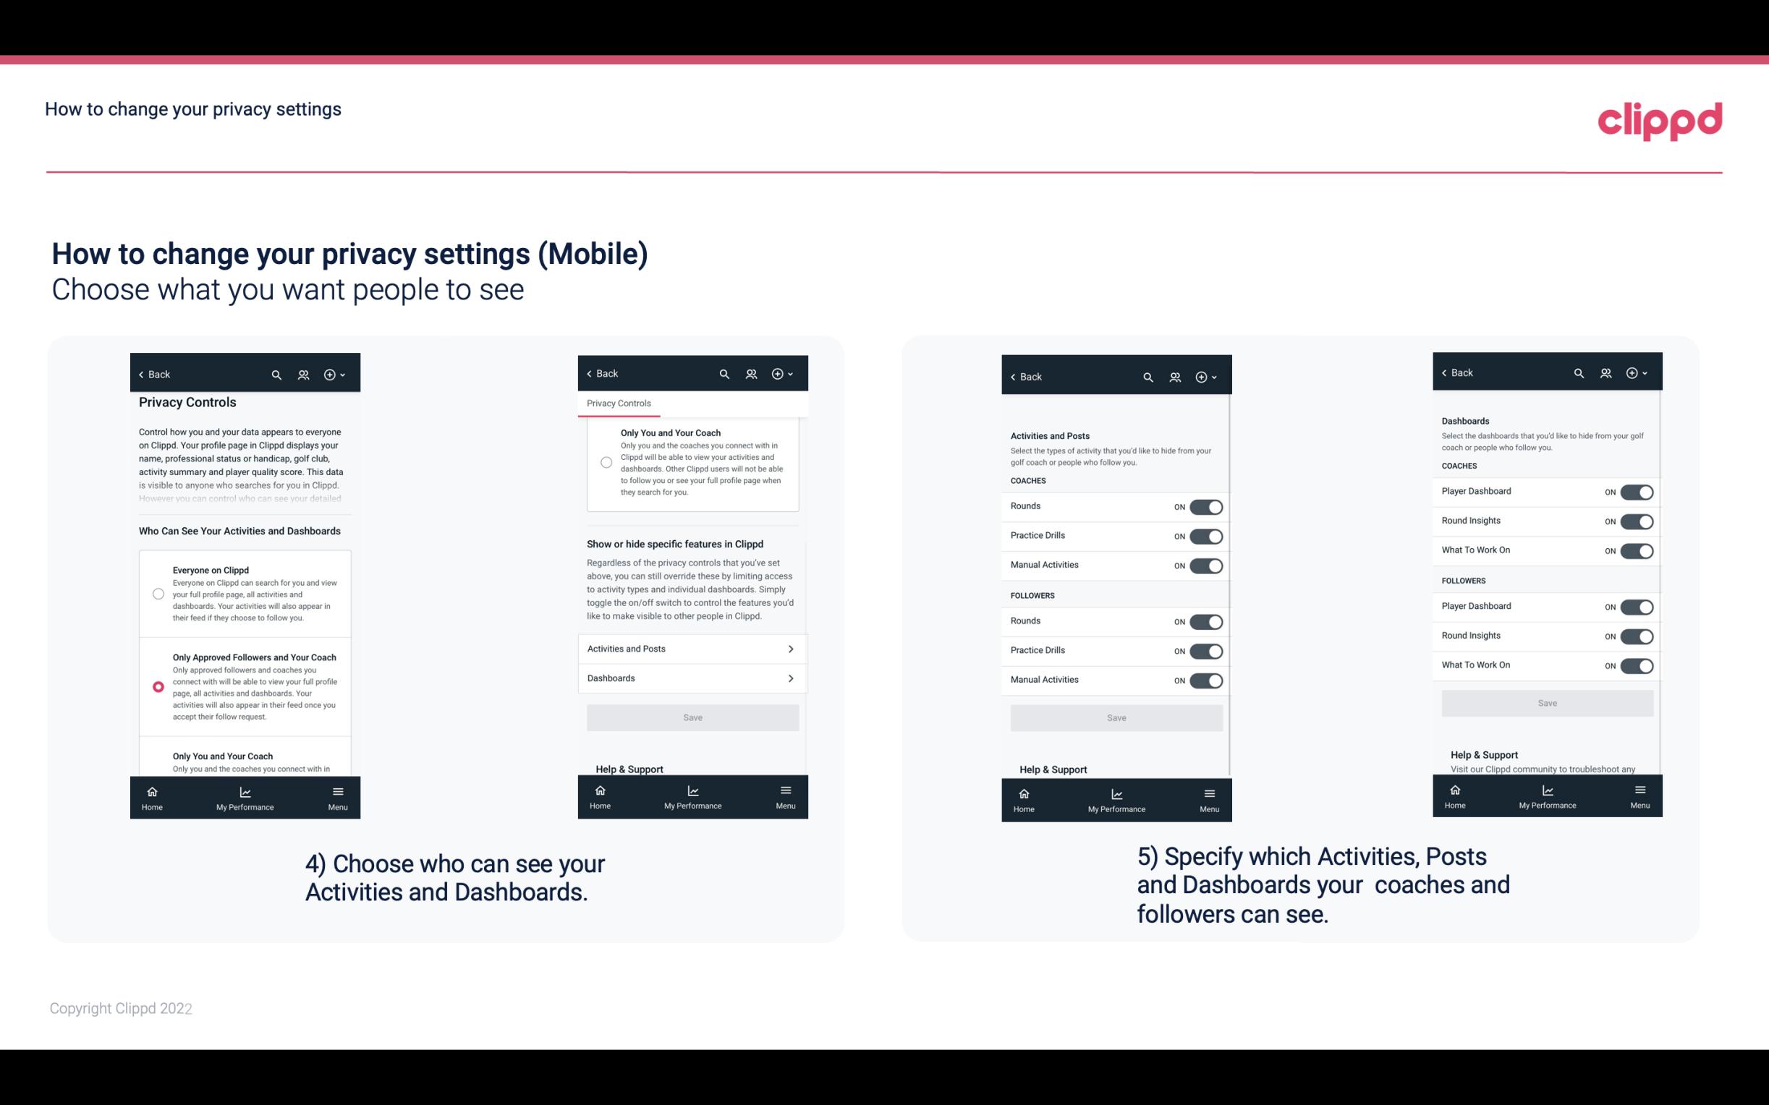Viewport: 1769px width, 1105px height.
Task: Expand the Activities and Posts section
Action: (692, 648)
